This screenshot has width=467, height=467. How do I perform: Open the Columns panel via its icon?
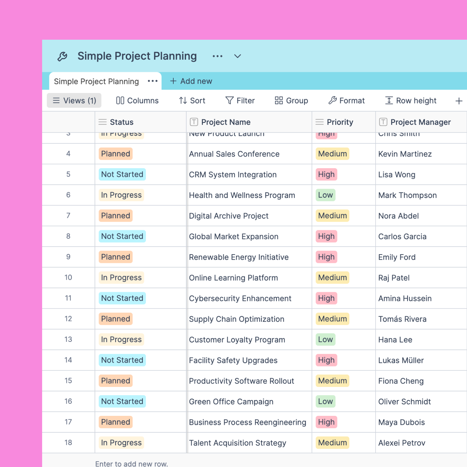tap(120, 101)
